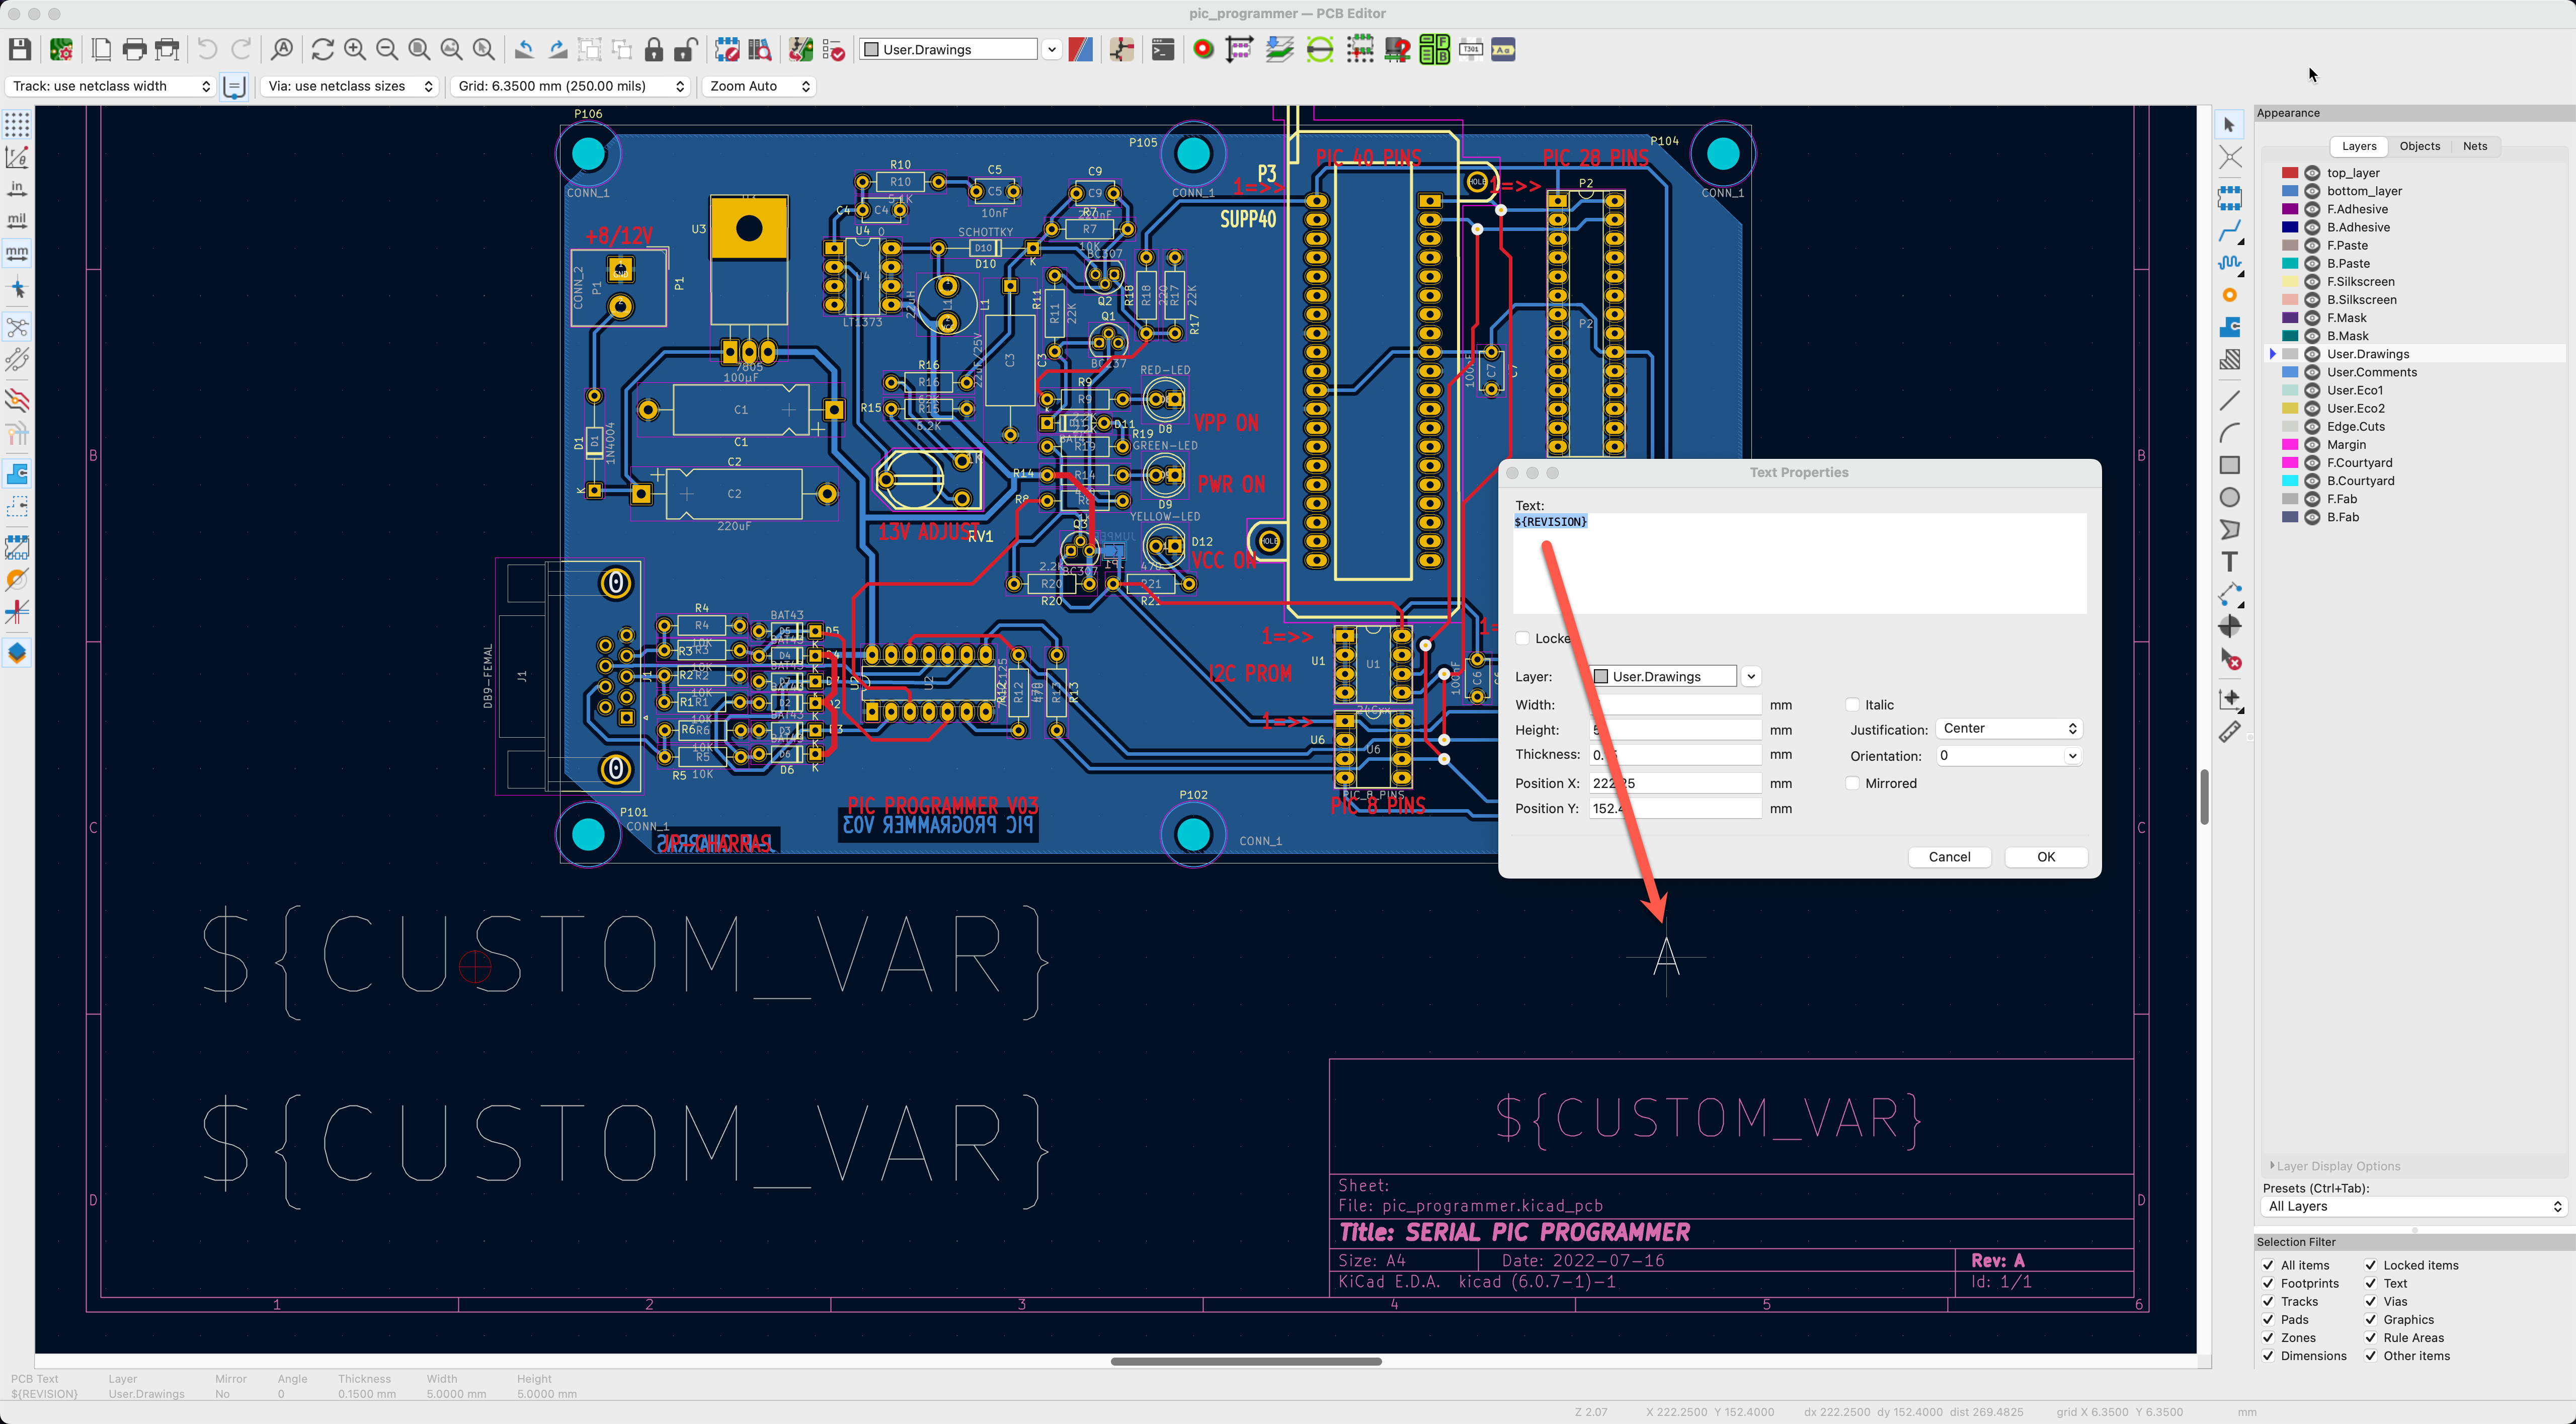Enable the Italic checkbox
This screenshot has width=2576, height=1424.
pyautogui.click(x=1853, y=704)
